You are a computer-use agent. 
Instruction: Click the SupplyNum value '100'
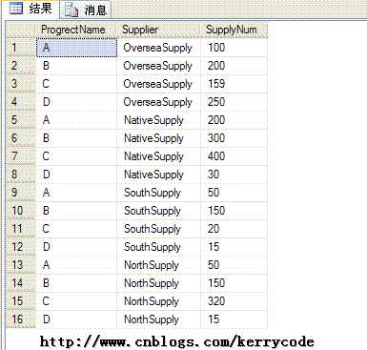(x=234, y=48)
